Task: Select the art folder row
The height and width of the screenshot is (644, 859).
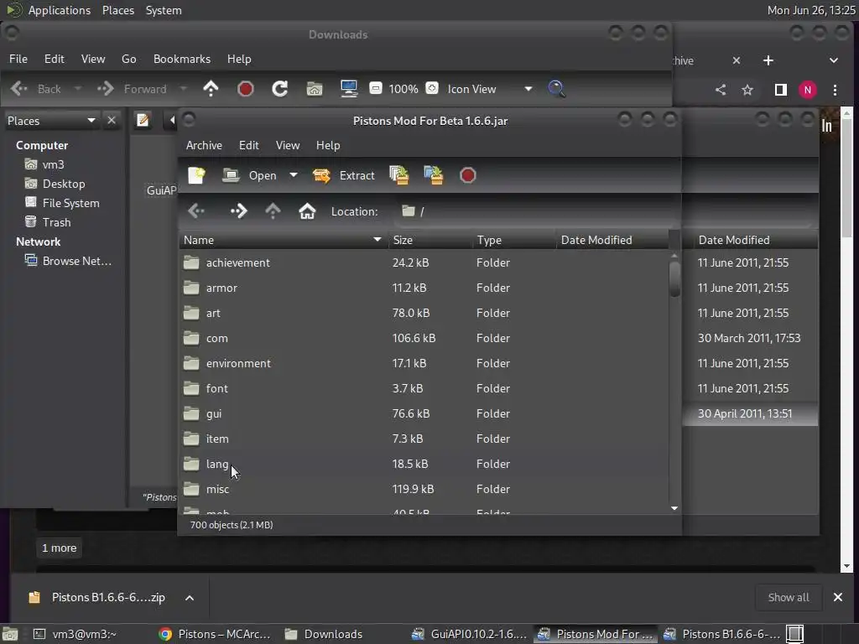Action: click(x=424, y=314)
